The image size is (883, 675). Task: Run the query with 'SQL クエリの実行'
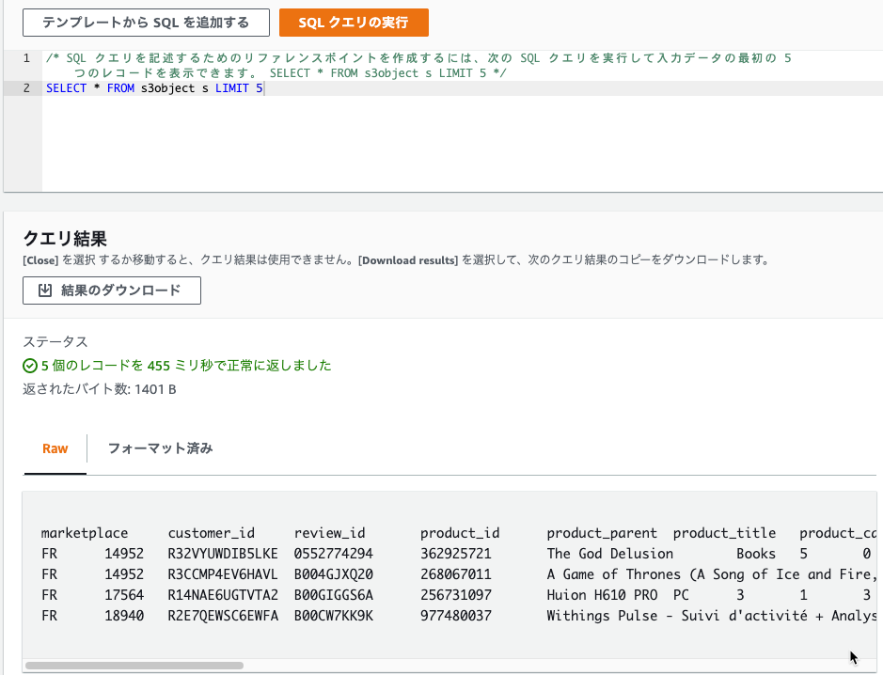pos(354,23)
